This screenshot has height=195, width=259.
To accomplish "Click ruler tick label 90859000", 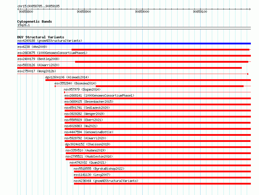I will (142, 12).
